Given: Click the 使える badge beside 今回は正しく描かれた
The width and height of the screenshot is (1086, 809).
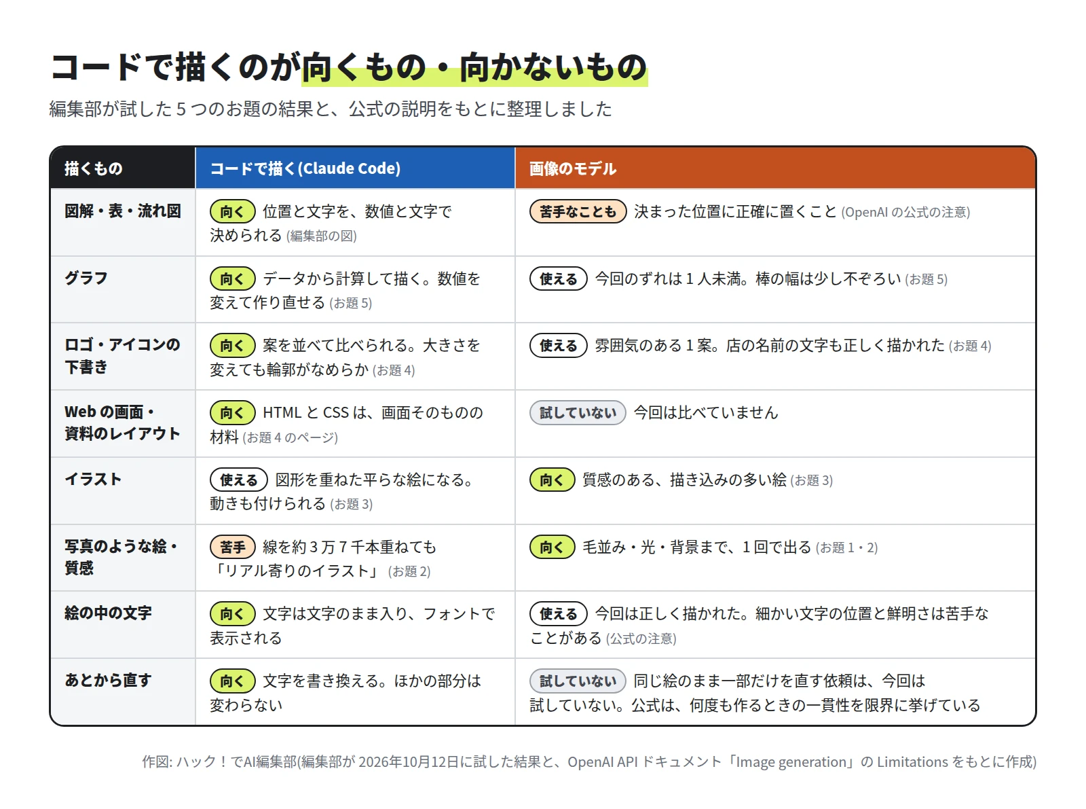Looking at the screenshot, I should (558, 613).
